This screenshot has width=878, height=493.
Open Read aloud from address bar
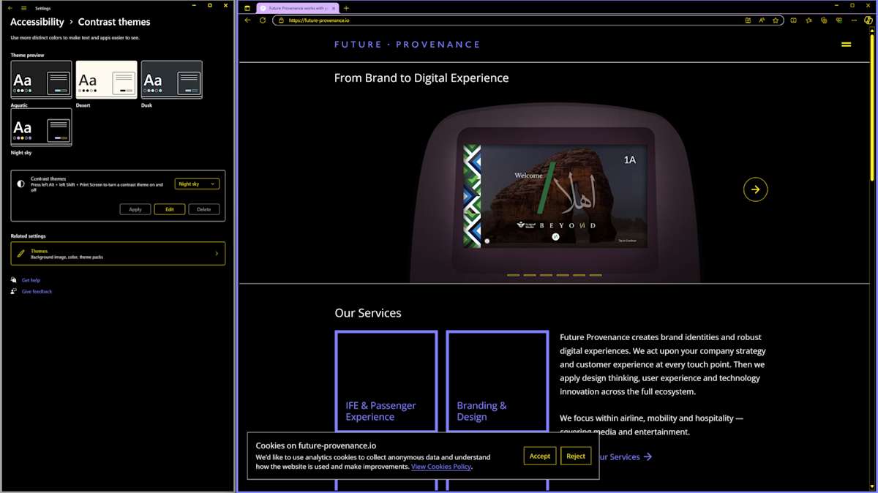click(762, 20)
